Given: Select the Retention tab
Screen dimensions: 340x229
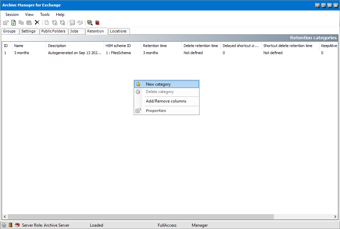Looking at the screenshot, I should point(96,31).
